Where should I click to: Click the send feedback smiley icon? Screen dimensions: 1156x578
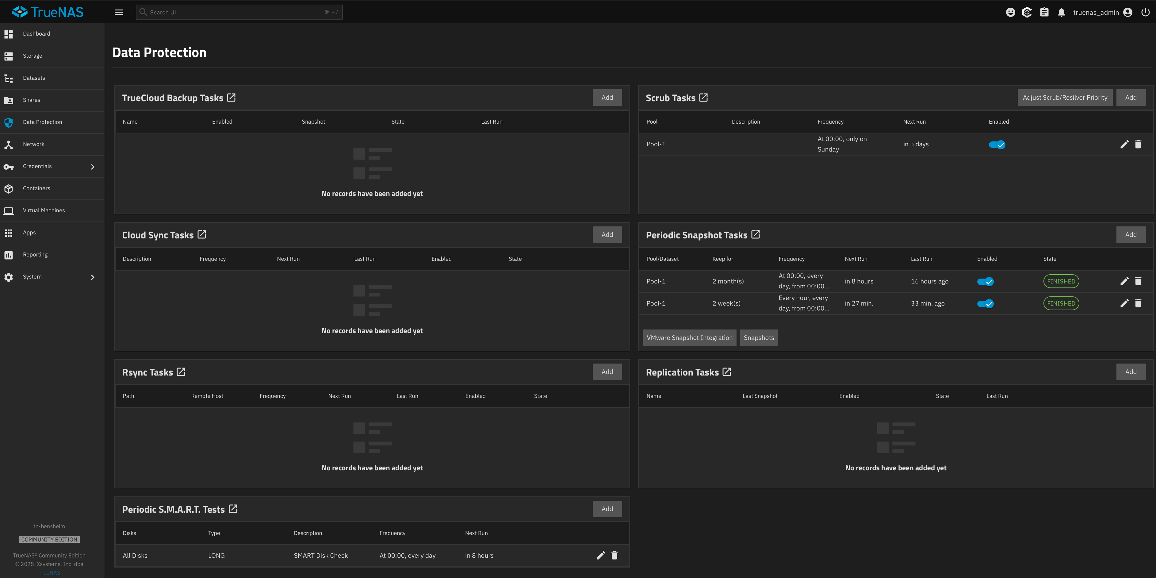click(x=1010, y=13)
